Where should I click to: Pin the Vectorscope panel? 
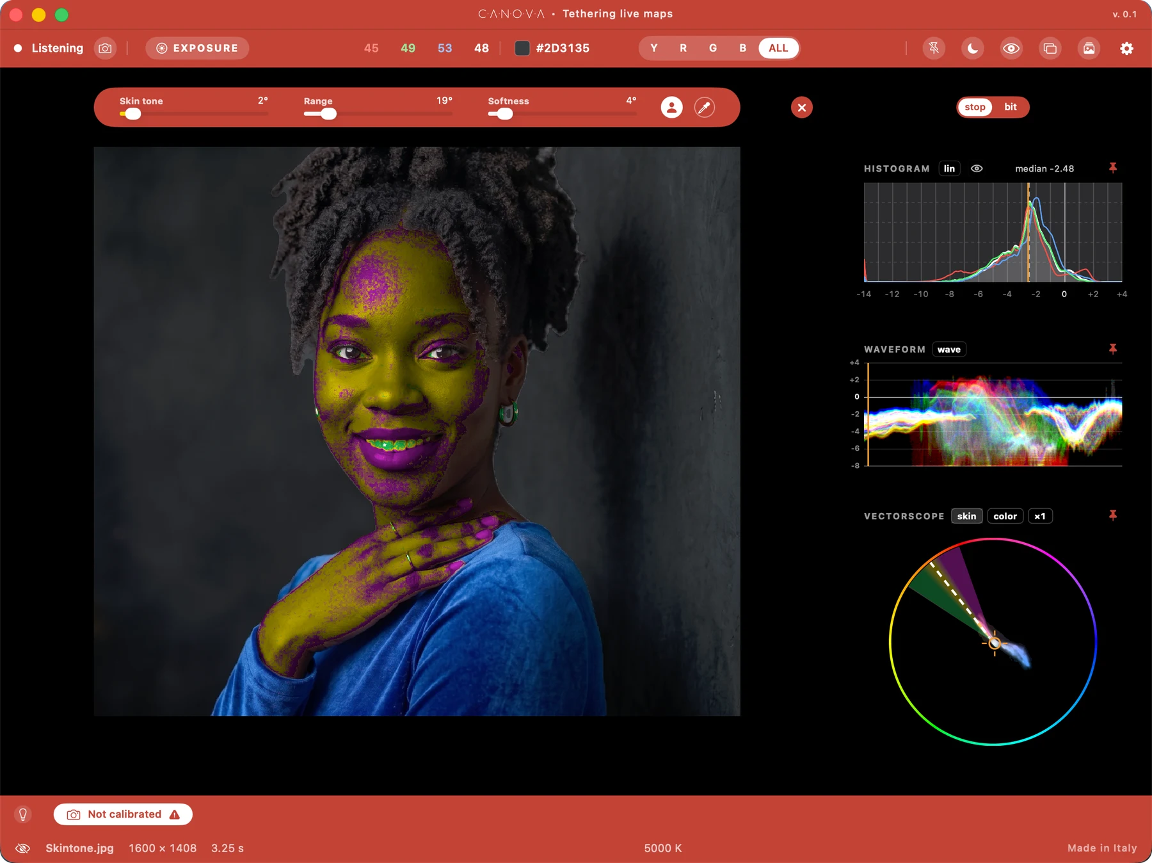pyautogui.click(x=1113, y=515)
